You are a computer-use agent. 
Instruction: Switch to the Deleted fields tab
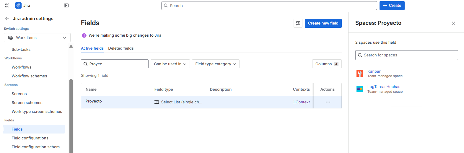point(121,48)
